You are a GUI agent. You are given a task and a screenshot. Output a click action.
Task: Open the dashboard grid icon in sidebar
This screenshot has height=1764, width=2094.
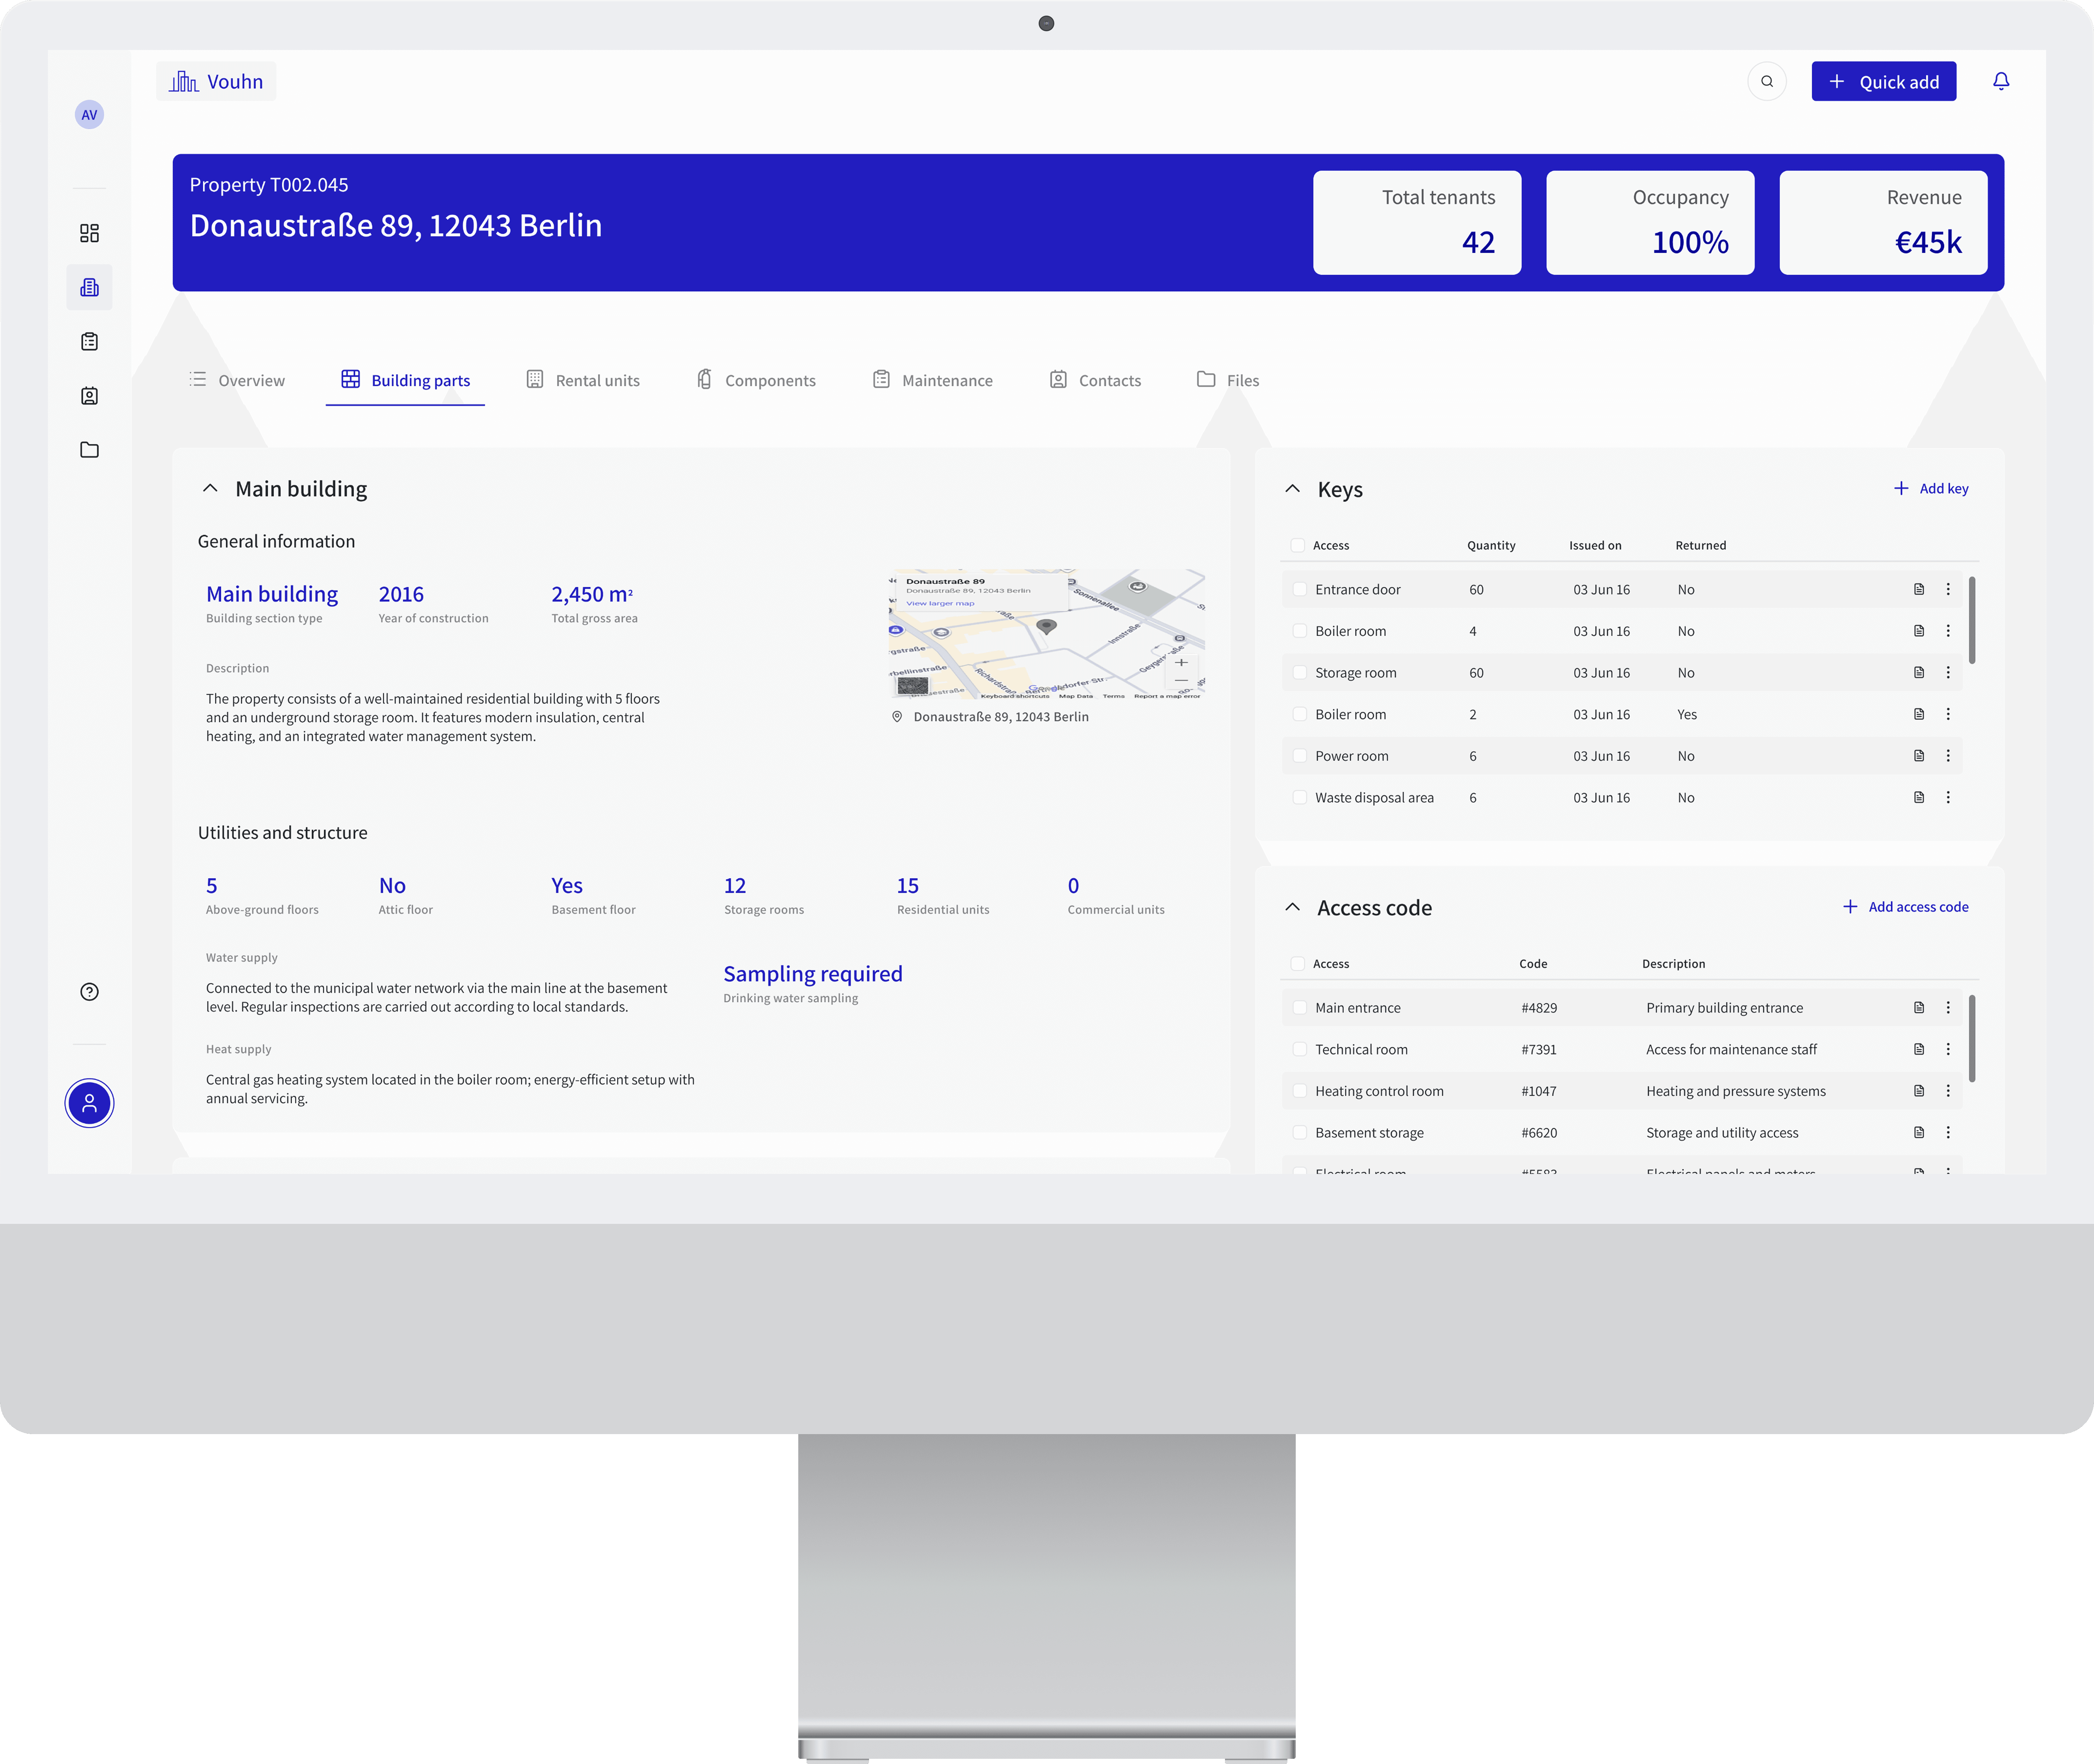tap(89, 233)
